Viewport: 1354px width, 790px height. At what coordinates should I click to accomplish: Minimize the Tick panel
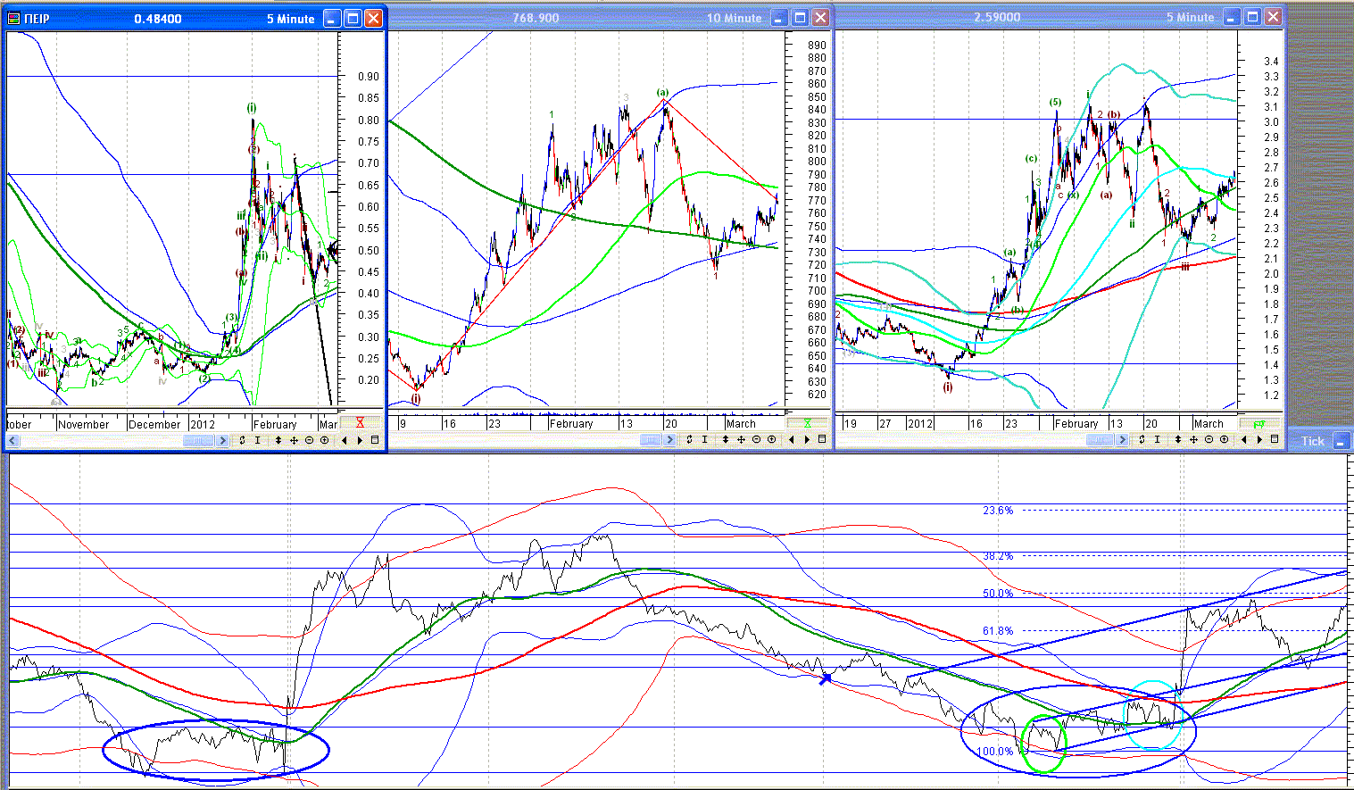1342,441
